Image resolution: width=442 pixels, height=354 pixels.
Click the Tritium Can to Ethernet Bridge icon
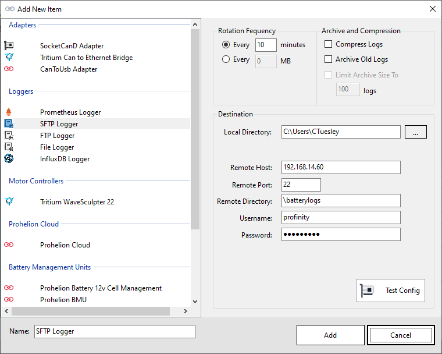tap(9, 57)
